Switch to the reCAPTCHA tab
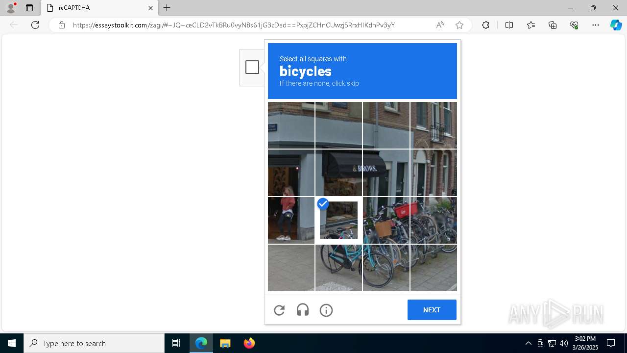627x353 pixels. tap(99, 8)
